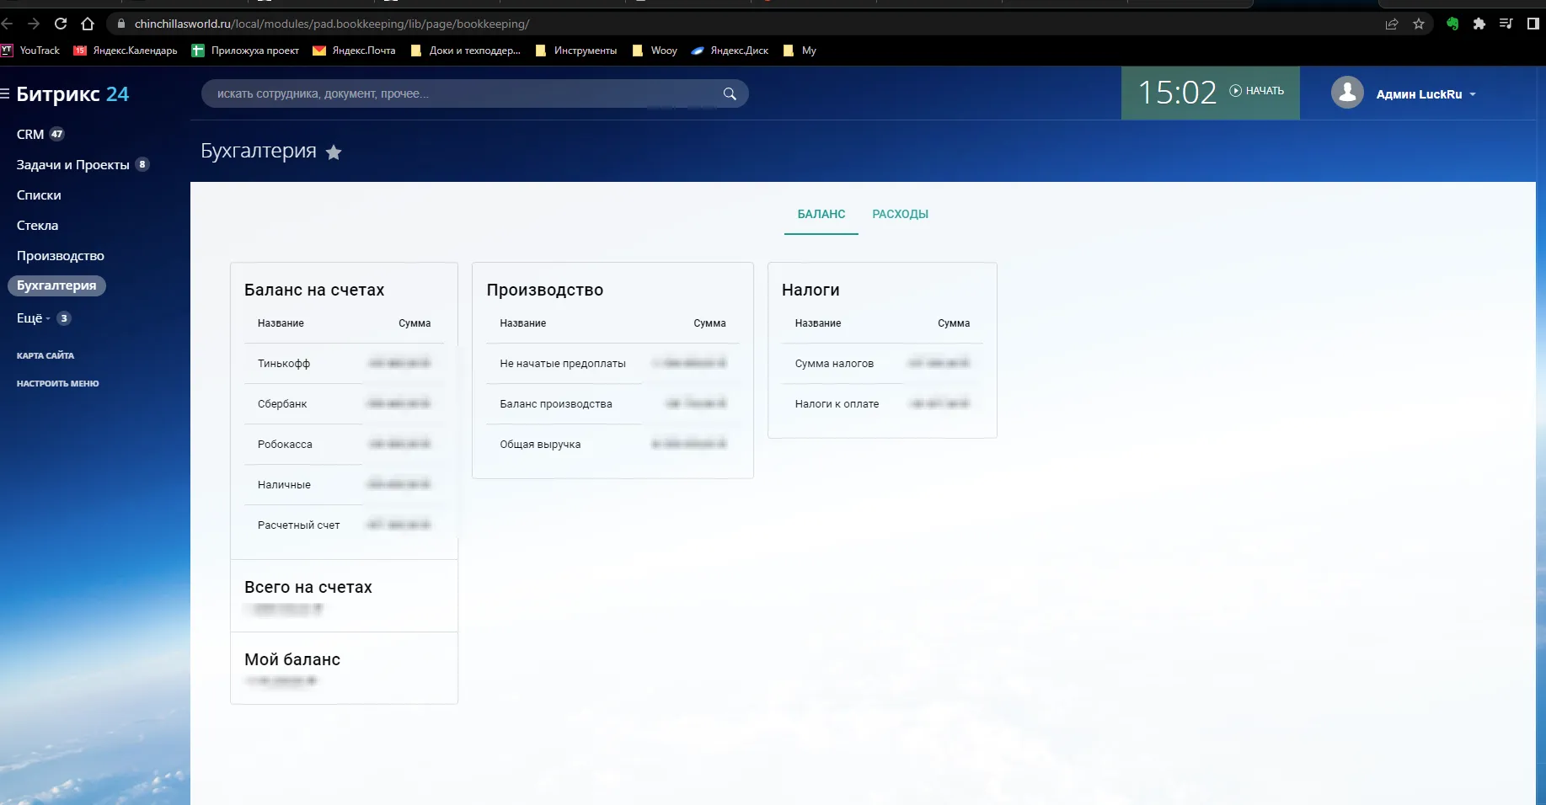Viewport: 1546px width, 805px height.
Task: Click the user avatar icon
Action: tap(1347, 93)
